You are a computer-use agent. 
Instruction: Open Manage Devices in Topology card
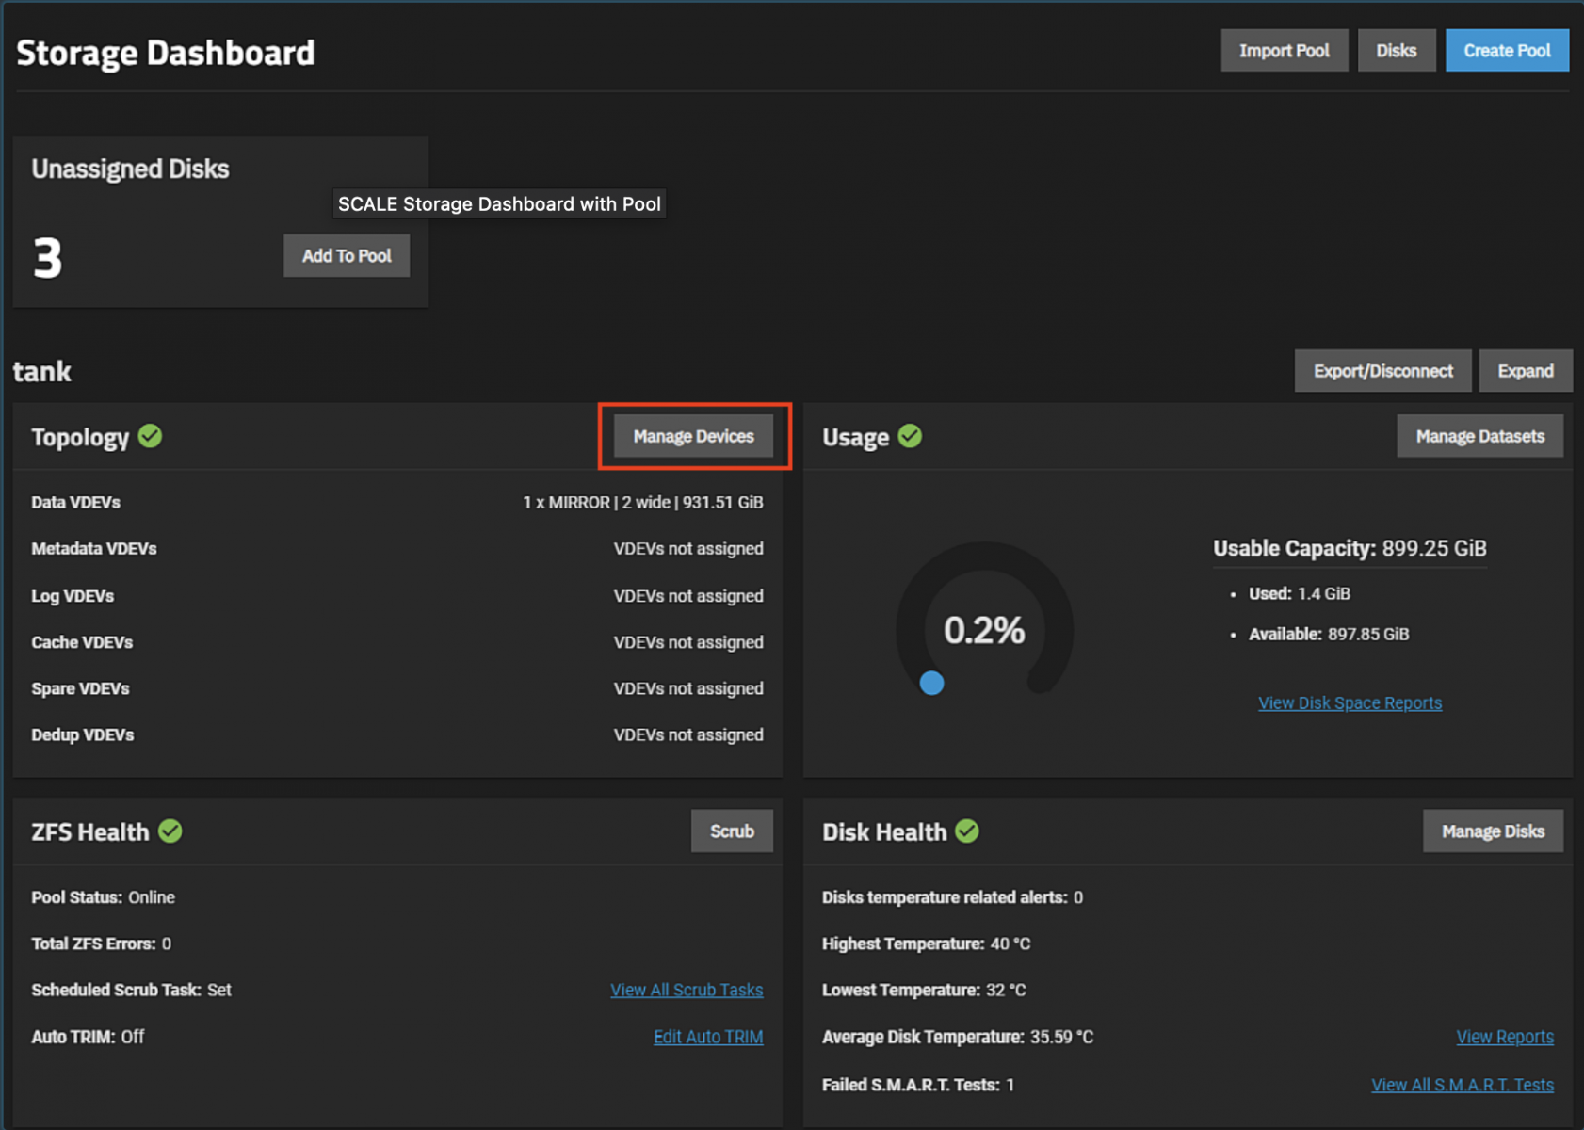[x=693, y=436]
